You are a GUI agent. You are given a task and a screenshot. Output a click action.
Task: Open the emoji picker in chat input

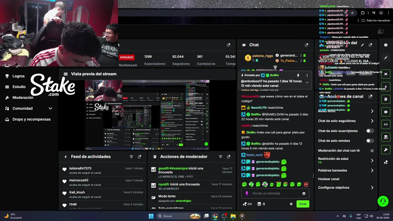[x=304, y=193]
